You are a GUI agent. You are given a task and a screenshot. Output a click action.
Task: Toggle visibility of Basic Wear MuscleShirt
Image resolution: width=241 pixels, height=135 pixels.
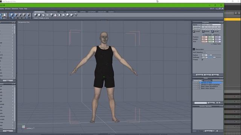(x=197, y=86)
